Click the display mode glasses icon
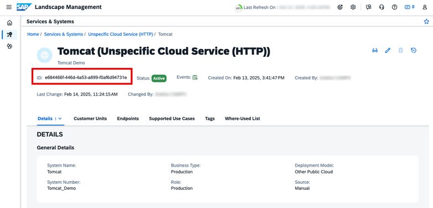 (375, 50)
